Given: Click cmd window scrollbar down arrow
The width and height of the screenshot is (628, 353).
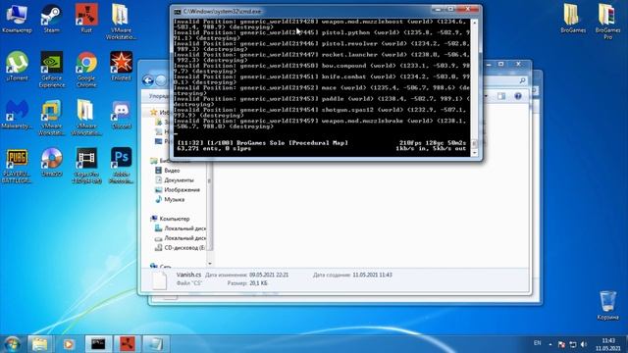Looking at the screenshot, I should (x=475, y=153).
